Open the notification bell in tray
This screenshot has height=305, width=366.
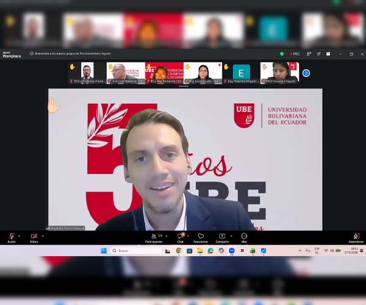click(362, 251)
